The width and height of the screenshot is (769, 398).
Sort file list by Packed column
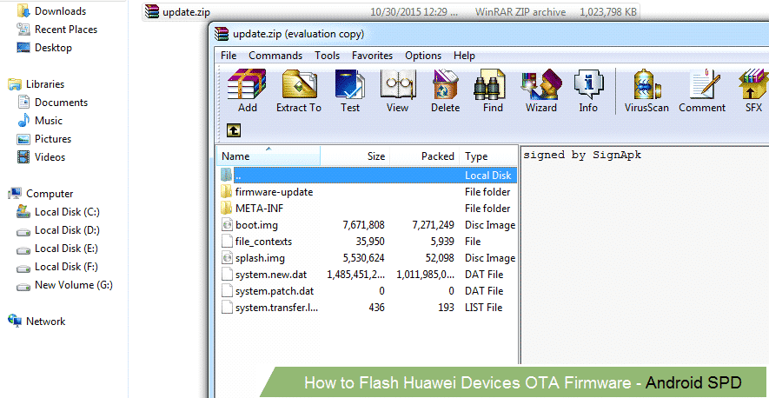425,156
